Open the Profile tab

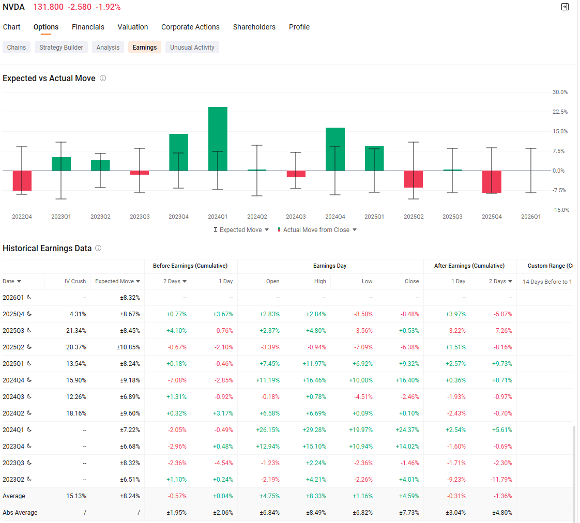299,27
